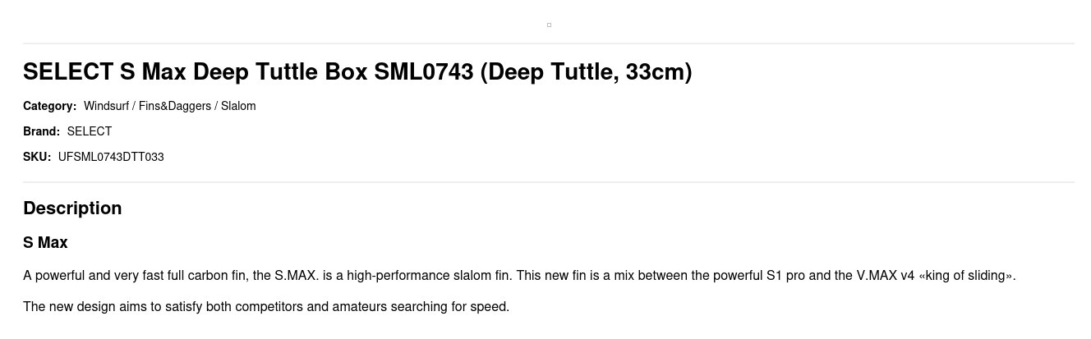Image resolution: width=1091 pixels, height=339 pixels.
Task: Click the small placeholder image icon at top
Action: 549,25
